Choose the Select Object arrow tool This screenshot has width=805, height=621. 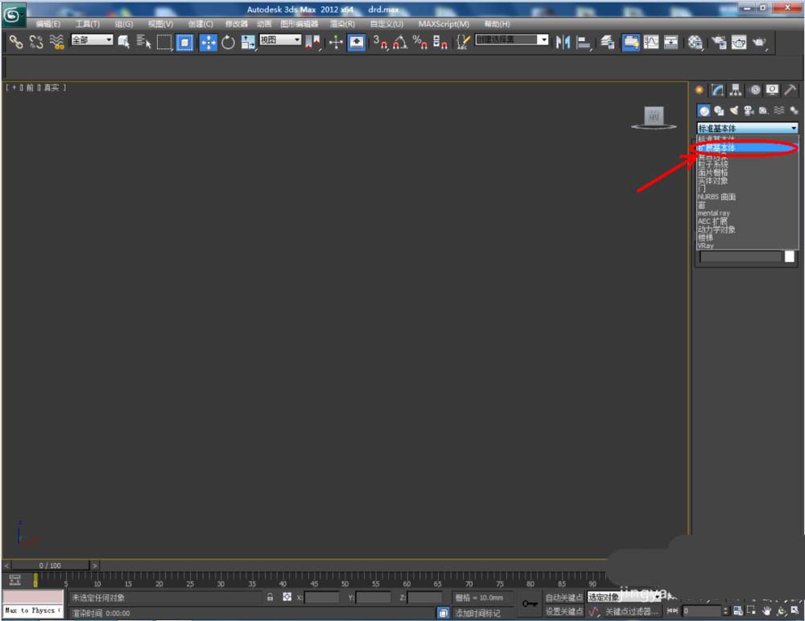point(124,42)
